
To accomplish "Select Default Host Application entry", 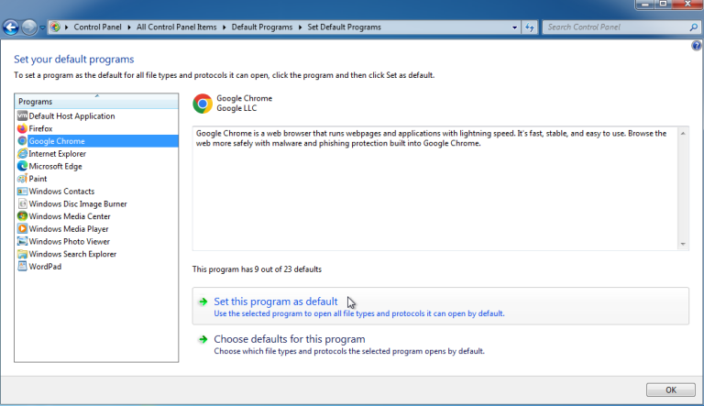I will click(x=71, y=116).
